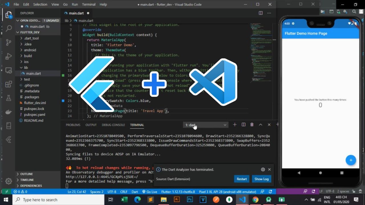Open the Extensions view in activity bar
The image size is (365, 205).
click(x=9, y=84)
